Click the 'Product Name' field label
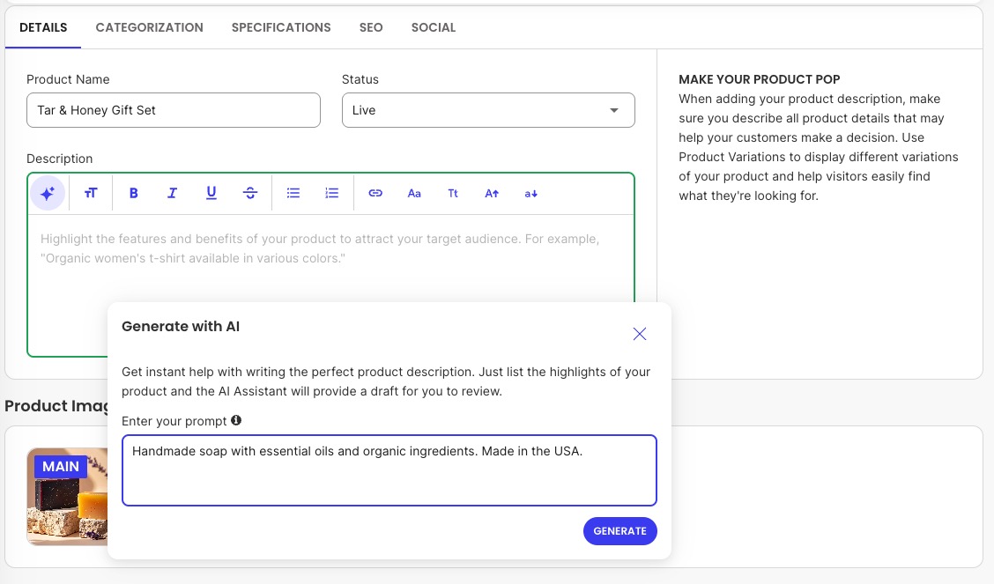This screenshot has width=994, height=584. [x=68, y=79]
